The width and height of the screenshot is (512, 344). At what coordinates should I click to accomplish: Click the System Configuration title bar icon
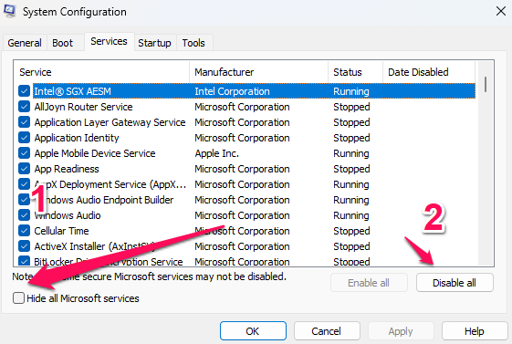tap(9, 11)
